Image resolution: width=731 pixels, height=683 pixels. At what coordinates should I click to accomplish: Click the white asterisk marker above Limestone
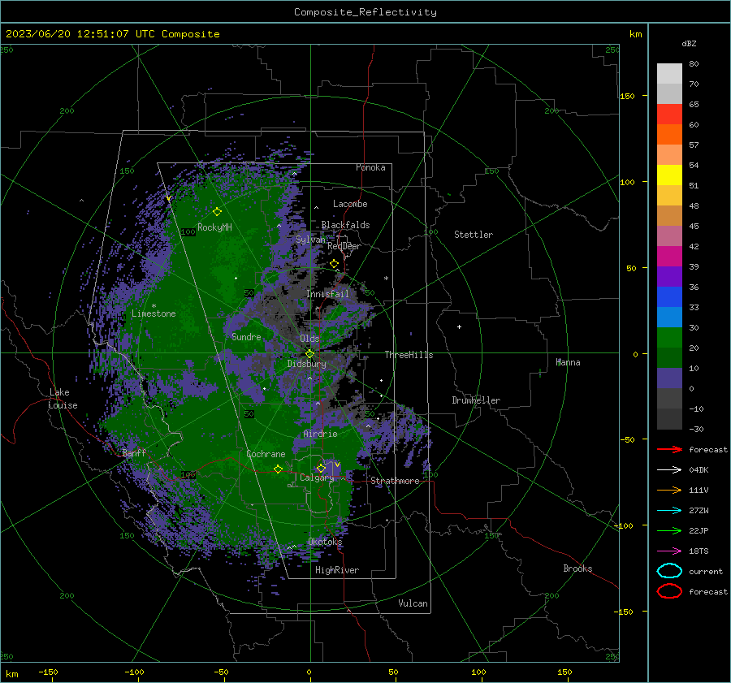tap(154, 306)
